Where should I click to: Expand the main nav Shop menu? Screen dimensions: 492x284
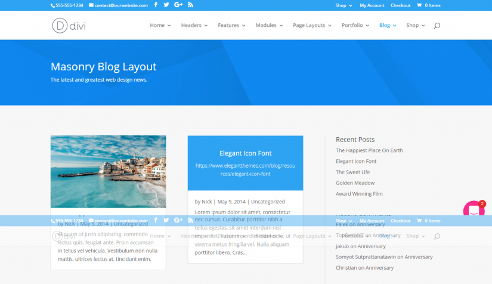click(x=416, y=25)
